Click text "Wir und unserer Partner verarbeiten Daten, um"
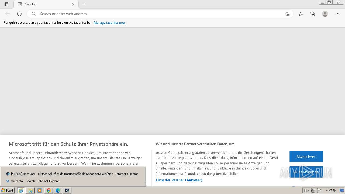Viewport: 345px width, 194px height. pos(195,144)
